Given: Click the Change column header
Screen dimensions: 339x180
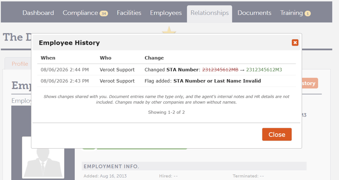Looking at the screenshot, I should tap(154, 58).
